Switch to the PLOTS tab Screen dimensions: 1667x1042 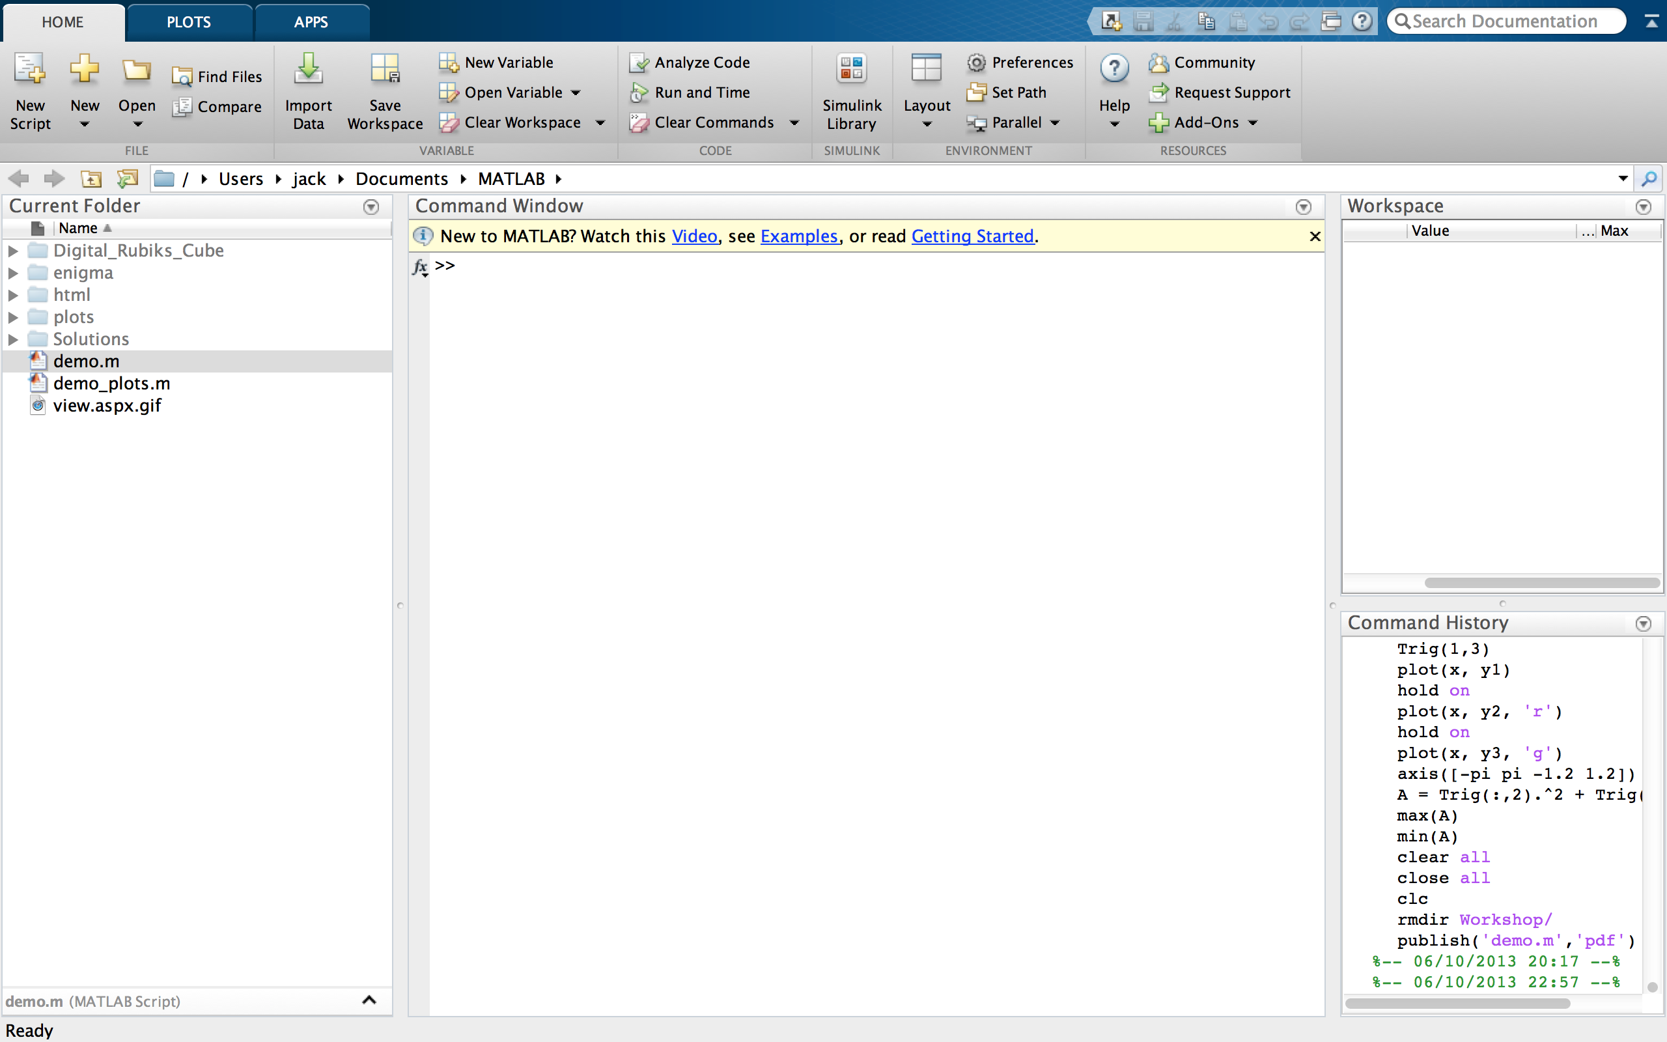click(189, 22)
